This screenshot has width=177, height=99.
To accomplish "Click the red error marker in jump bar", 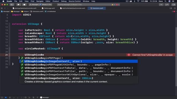I will 174,12.
